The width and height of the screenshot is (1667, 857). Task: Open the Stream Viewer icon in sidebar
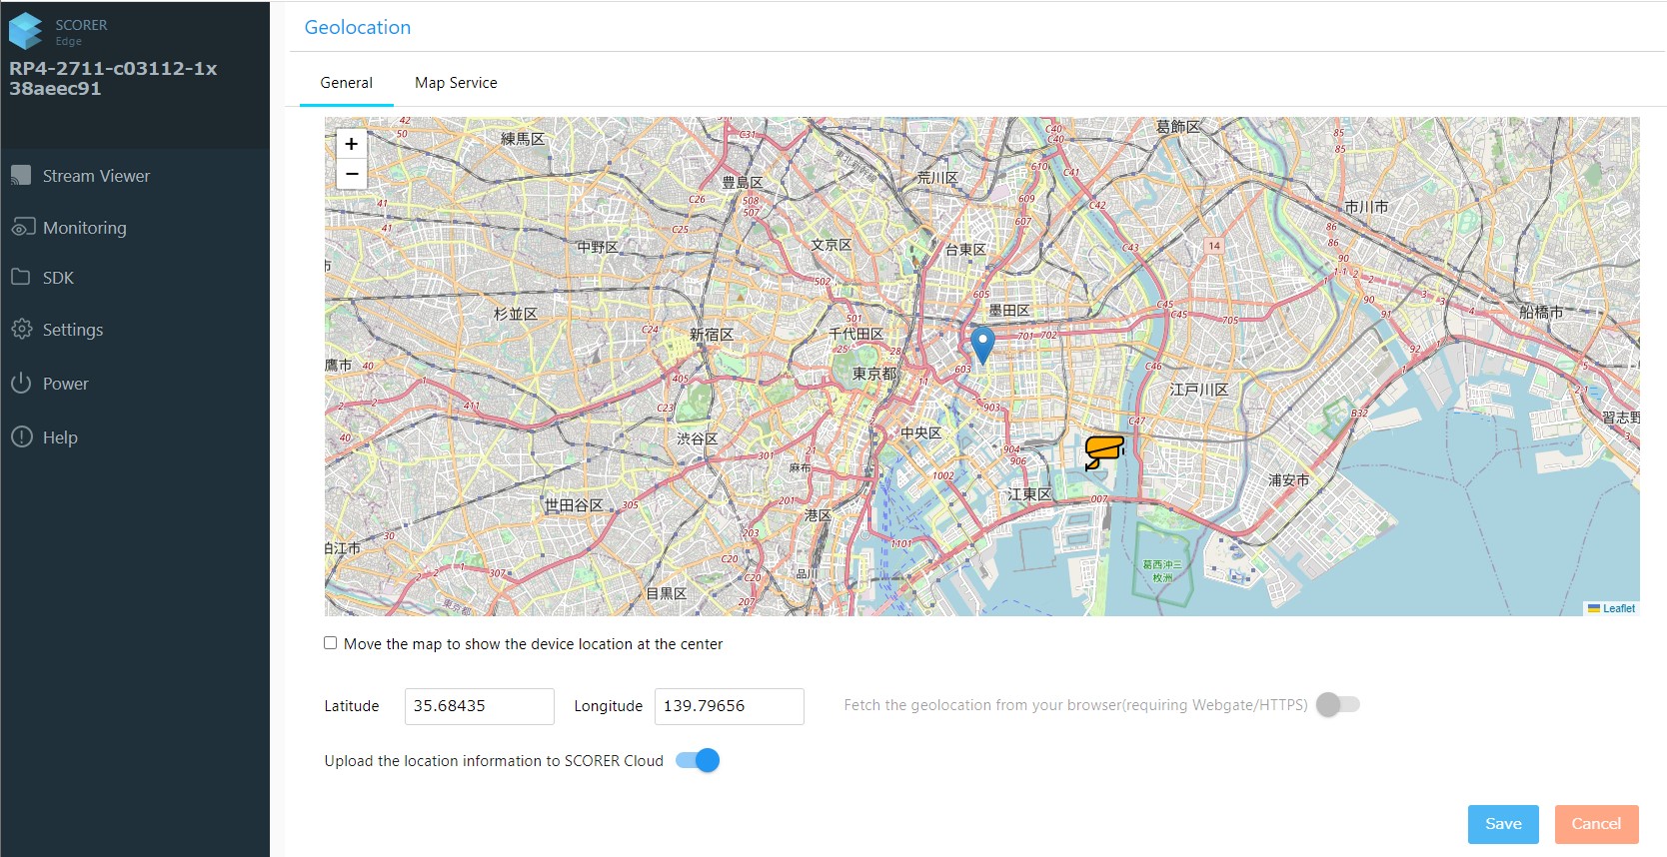point(21,176)
